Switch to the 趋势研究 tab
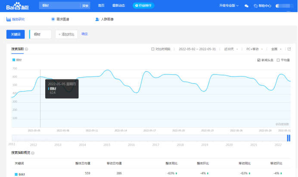The image size is (298, 177). [16, 19]
